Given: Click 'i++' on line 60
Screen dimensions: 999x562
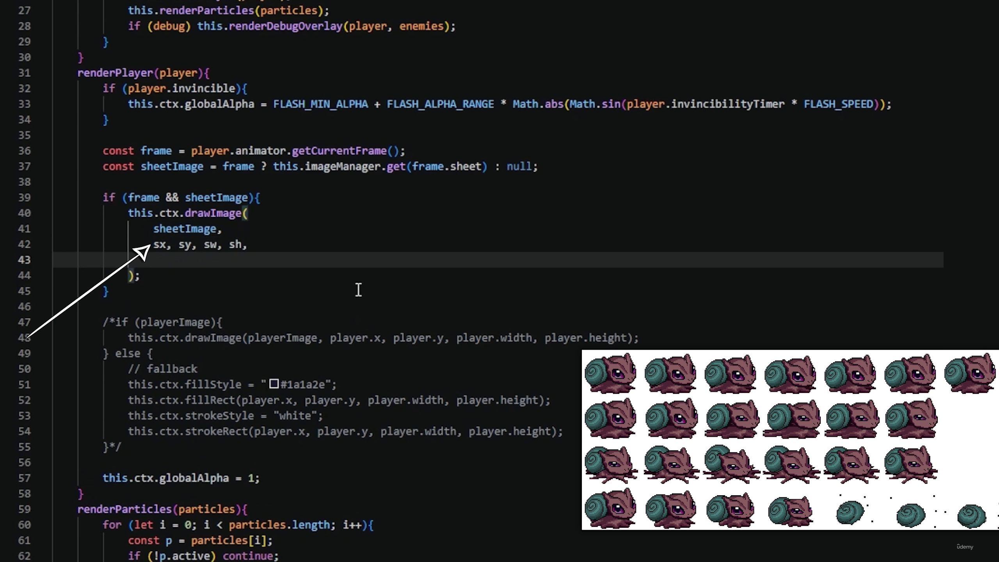Looking at the screenshot, I should pos(352,525).
